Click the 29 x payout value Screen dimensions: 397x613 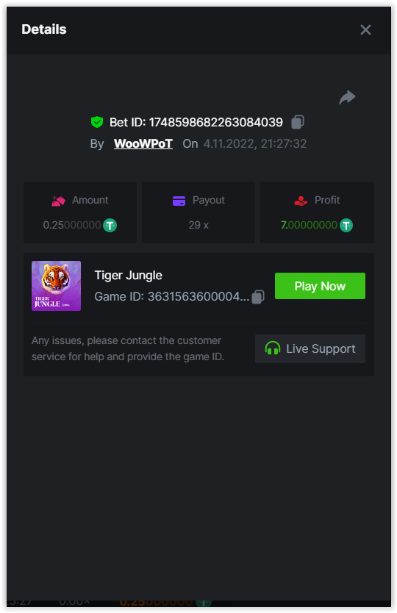coord(198,225)
